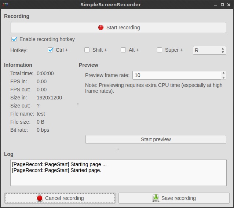Click the horizontal splitter handle above Log
Image resolution: width=234 pixels, height=208 pixels.
(117, 149)
